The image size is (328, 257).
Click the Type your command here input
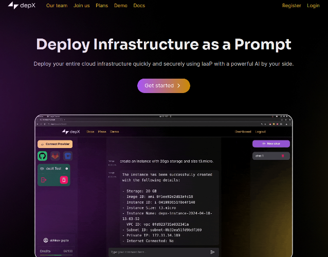point(163,252)
